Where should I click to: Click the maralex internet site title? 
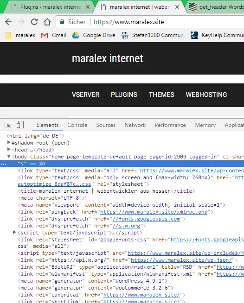click(x=108, y=58)
